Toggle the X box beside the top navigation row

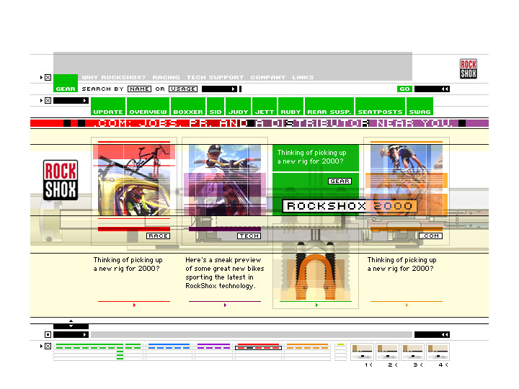pyautogui.click(x=48, y=77)
